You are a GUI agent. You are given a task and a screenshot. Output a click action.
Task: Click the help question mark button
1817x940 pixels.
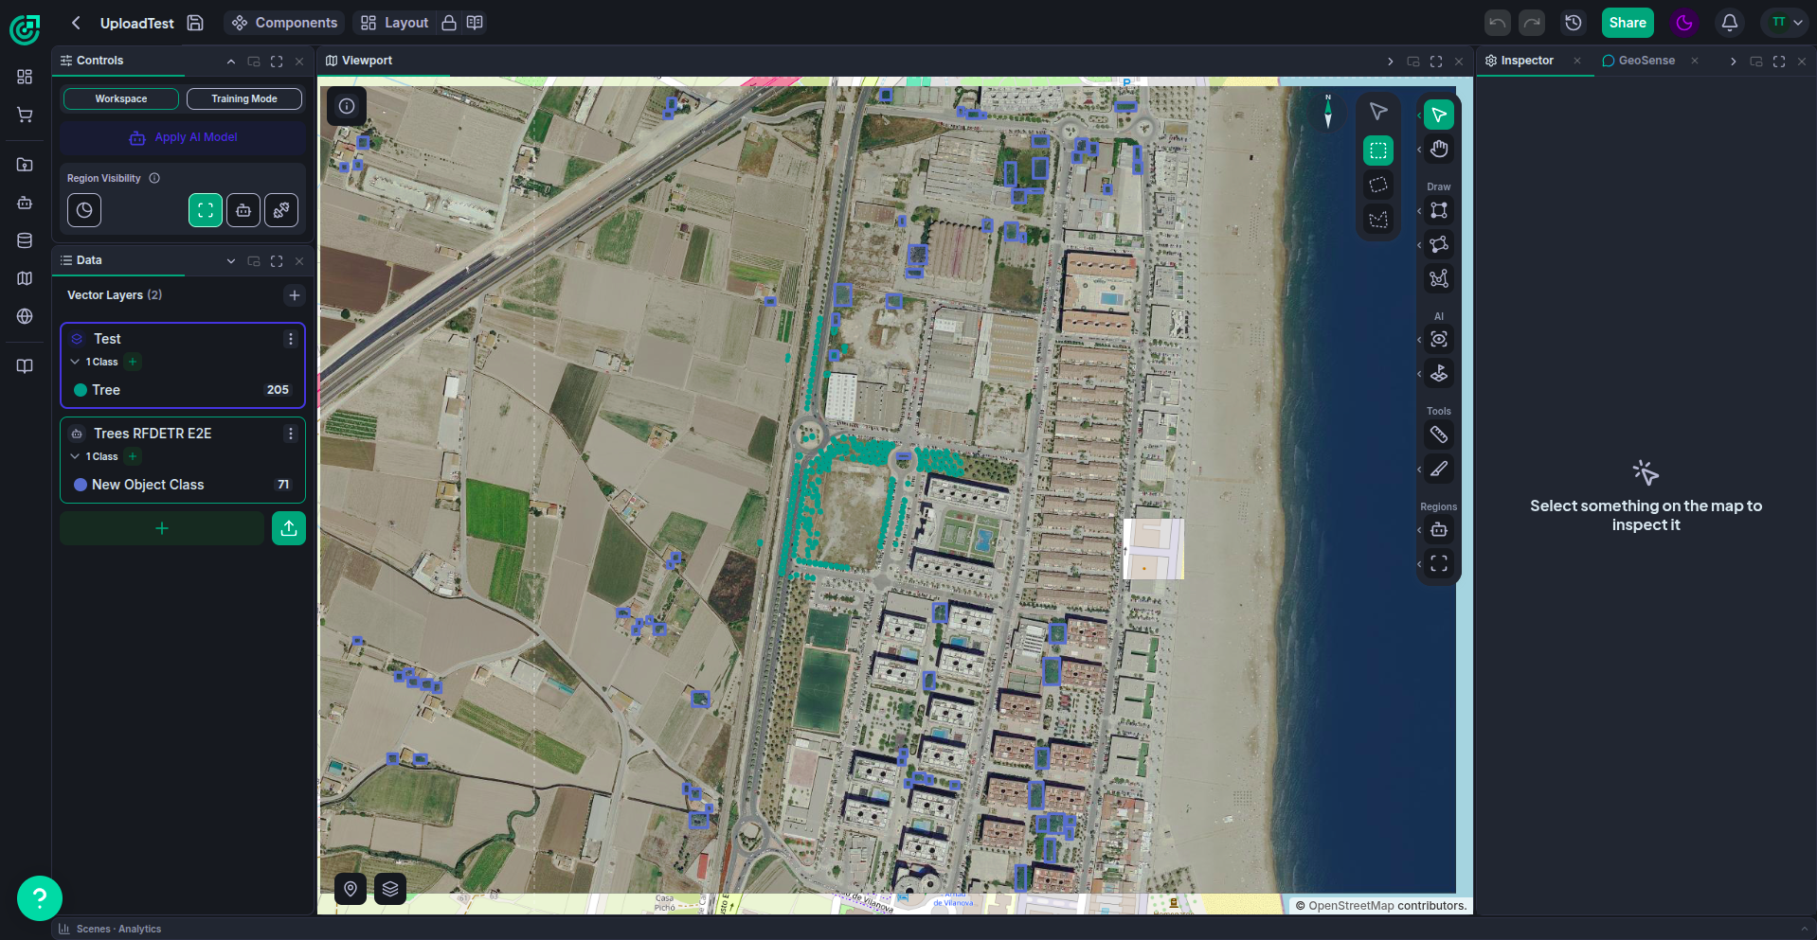(x=40, y=897)
